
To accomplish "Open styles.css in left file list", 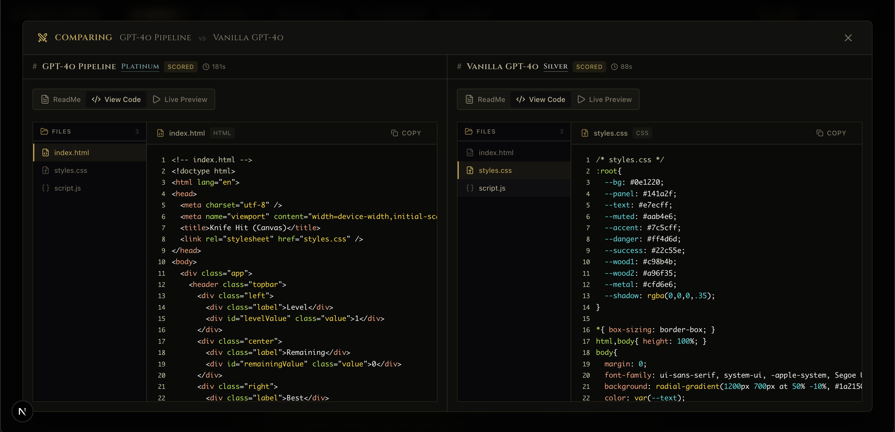I will 70,170.
